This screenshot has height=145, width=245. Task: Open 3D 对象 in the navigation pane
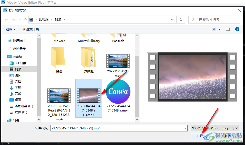click(x=18, y=63)
